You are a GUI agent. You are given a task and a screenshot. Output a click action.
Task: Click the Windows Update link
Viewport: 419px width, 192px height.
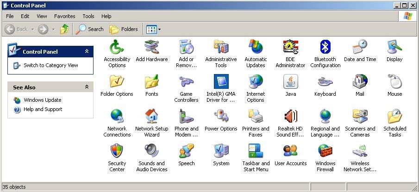(42, 100)
